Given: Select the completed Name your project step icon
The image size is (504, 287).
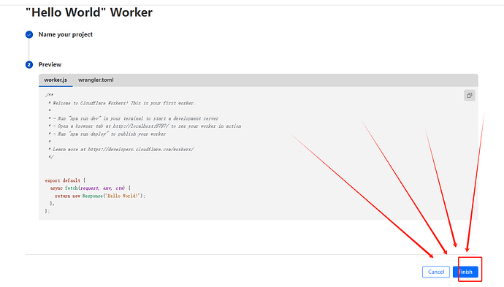Looking at the screenshot, I should (29, 35).
